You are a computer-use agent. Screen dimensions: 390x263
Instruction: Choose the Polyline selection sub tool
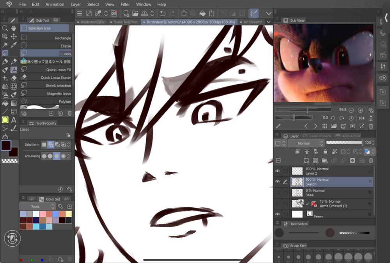pos(46,101)
